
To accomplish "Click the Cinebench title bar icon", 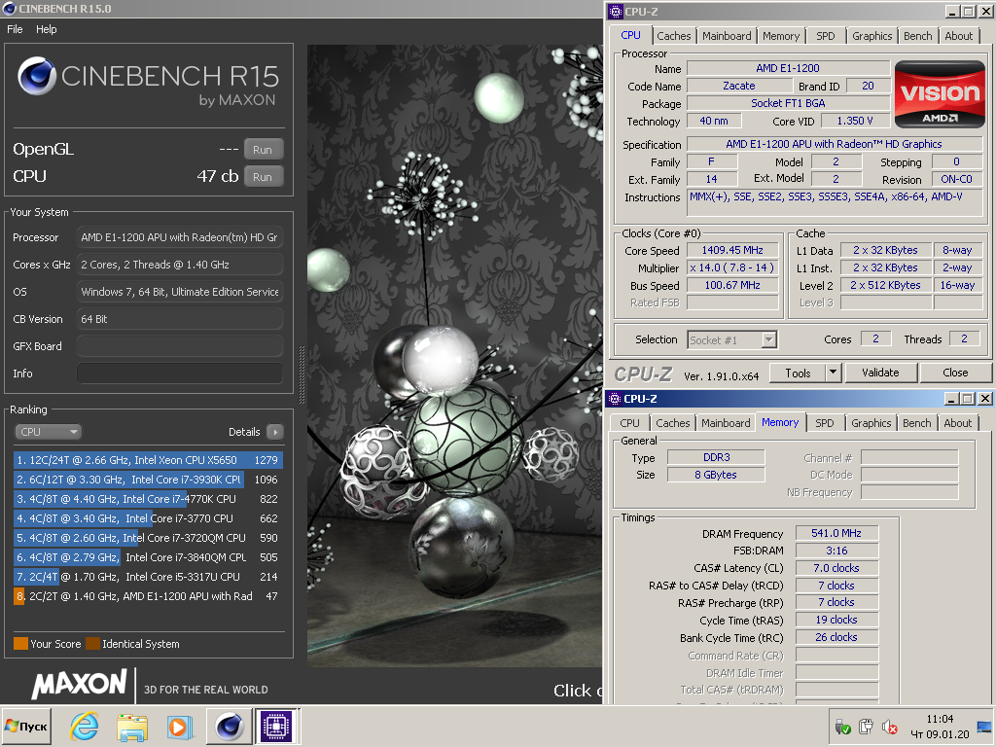I will click(x=9, y=8).
